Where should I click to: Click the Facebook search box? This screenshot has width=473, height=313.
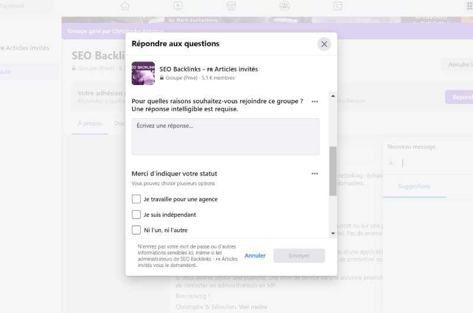[27, 6]
